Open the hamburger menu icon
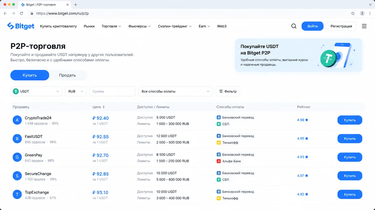This screenshot has height=210, width=375. pyautogui.click(x=364, y=26)
